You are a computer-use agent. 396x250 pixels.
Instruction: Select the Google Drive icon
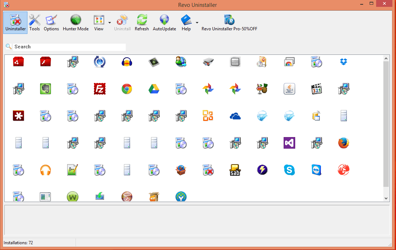[154, 89]
